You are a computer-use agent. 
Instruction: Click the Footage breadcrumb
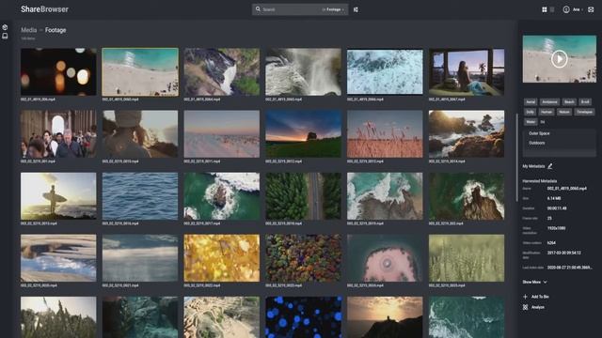point(55,30)
